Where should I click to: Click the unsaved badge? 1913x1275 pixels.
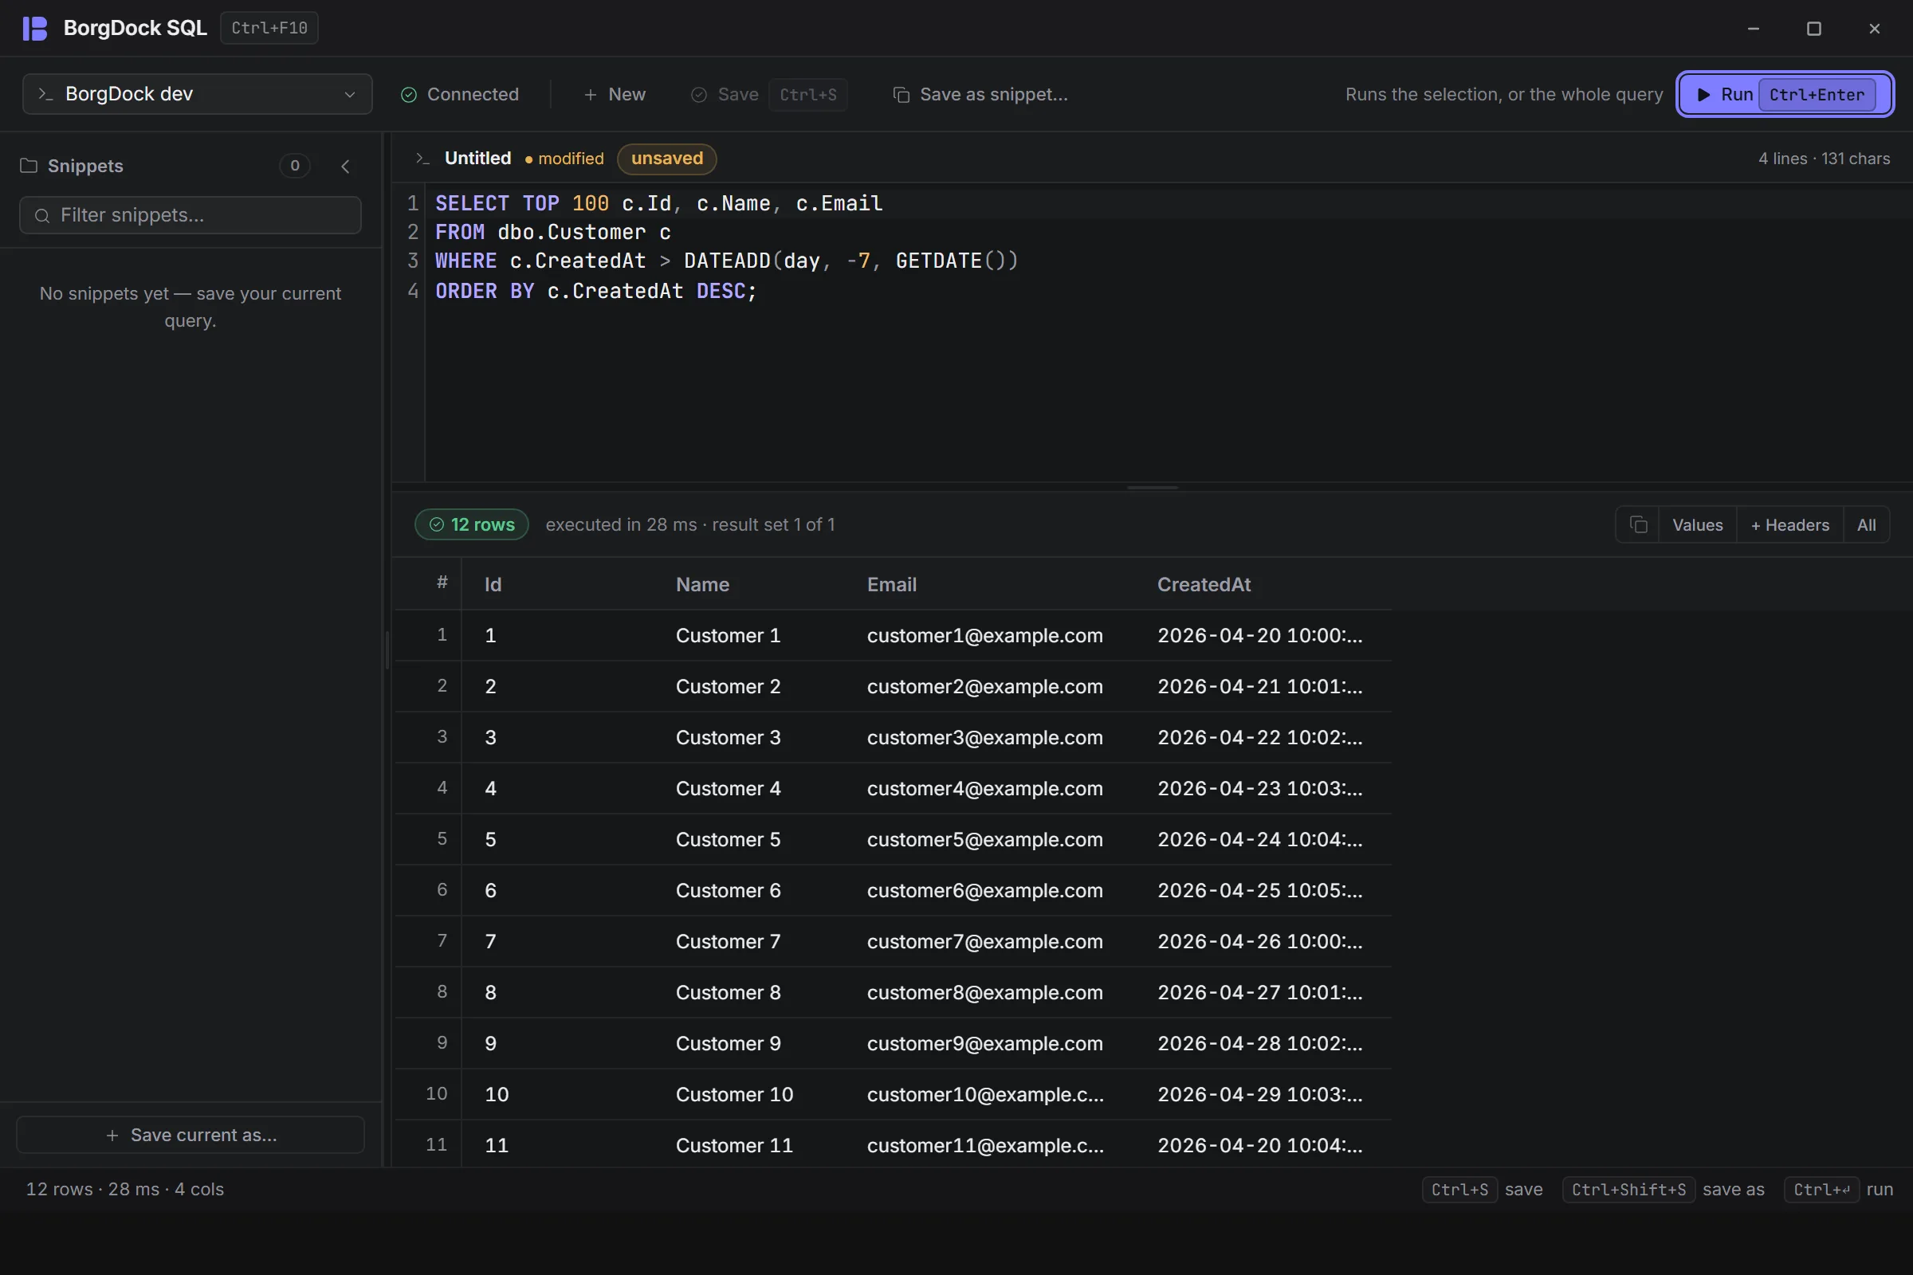pyautogui.click(x=667, y=159)
